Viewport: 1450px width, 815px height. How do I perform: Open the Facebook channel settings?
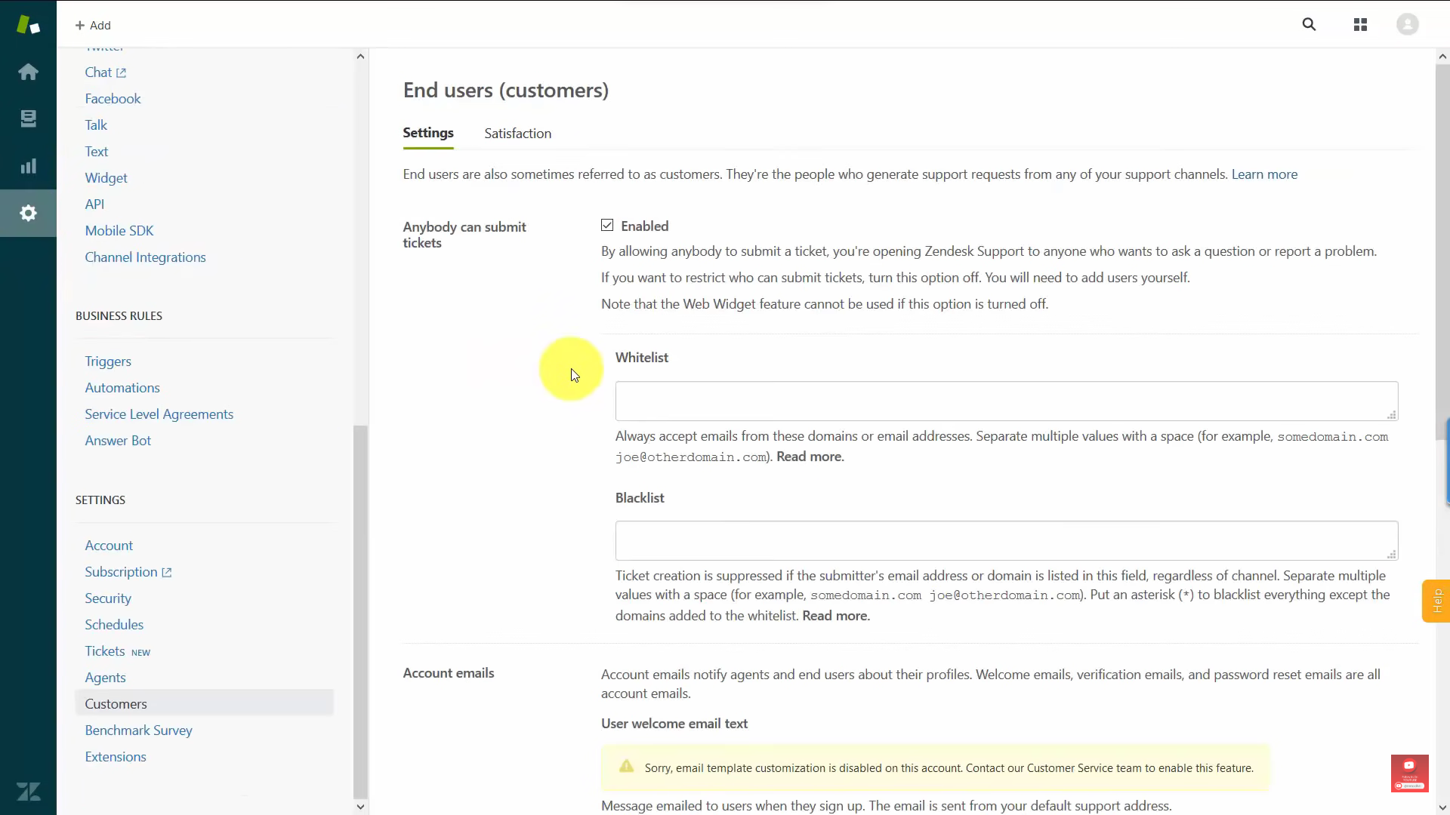[x=113, y=99]
